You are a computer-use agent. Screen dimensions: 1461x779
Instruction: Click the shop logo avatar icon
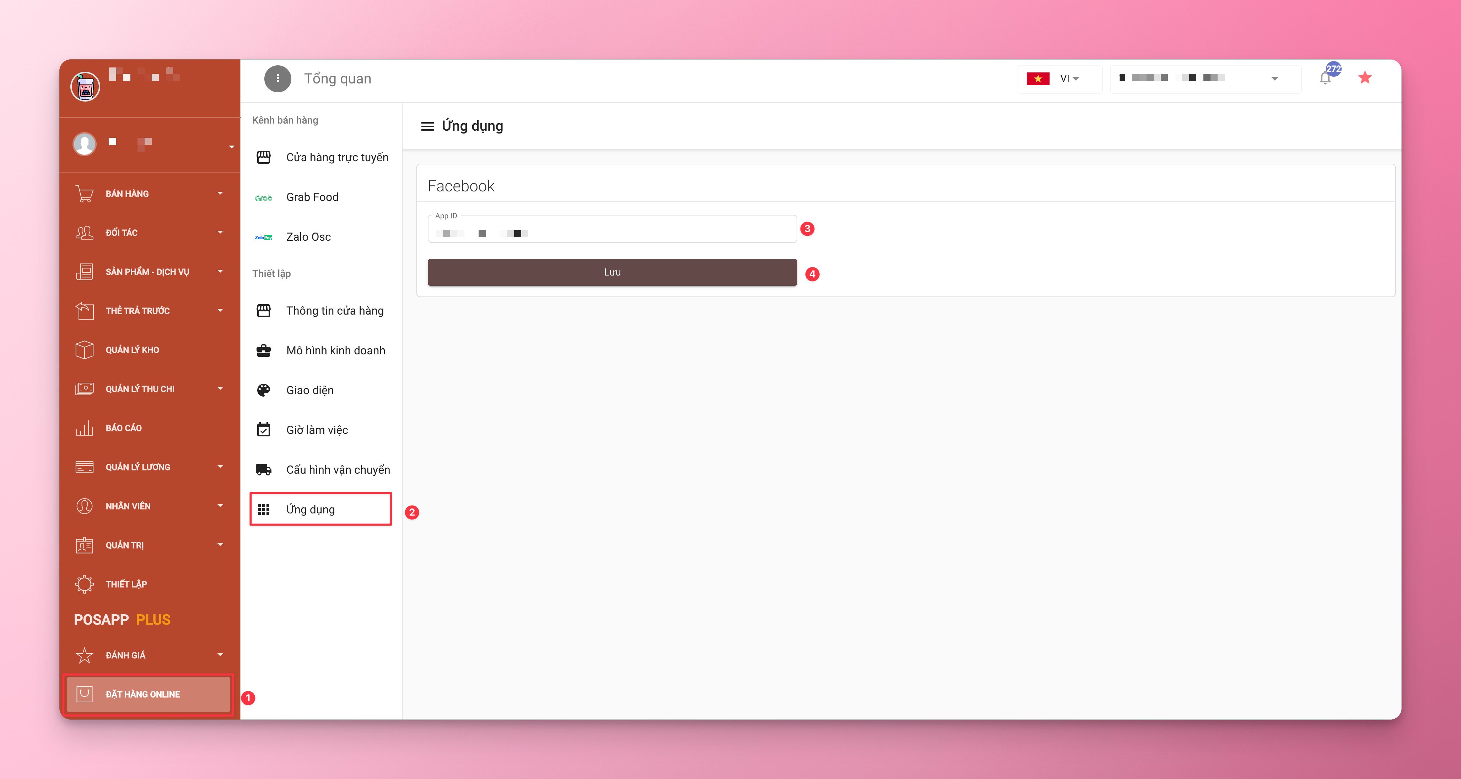pos(85,87)
